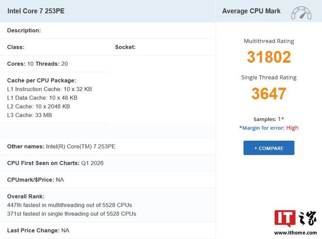The width and height of the screenshot is (322, 239).
Task: Click the Multithread Rating score 31802
Action: (269, 57)
